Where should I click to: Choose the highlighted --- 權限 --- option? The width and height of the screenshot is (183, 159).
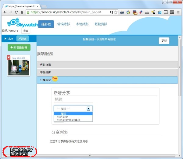(x=73, y=114)
